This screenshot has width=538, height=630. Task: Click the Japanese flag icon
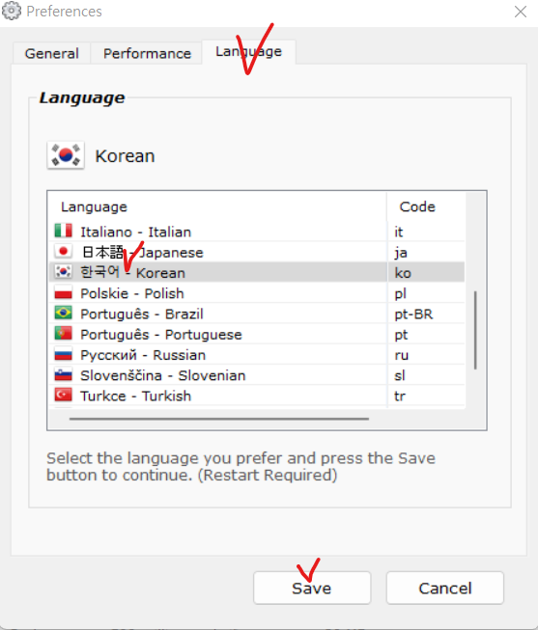point(63,252)
